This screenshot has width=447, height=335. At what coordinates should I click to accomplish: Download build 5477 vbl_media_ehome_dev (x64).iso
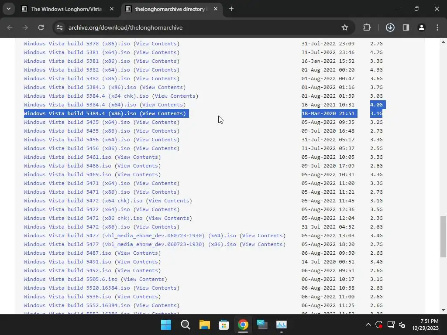130,236
